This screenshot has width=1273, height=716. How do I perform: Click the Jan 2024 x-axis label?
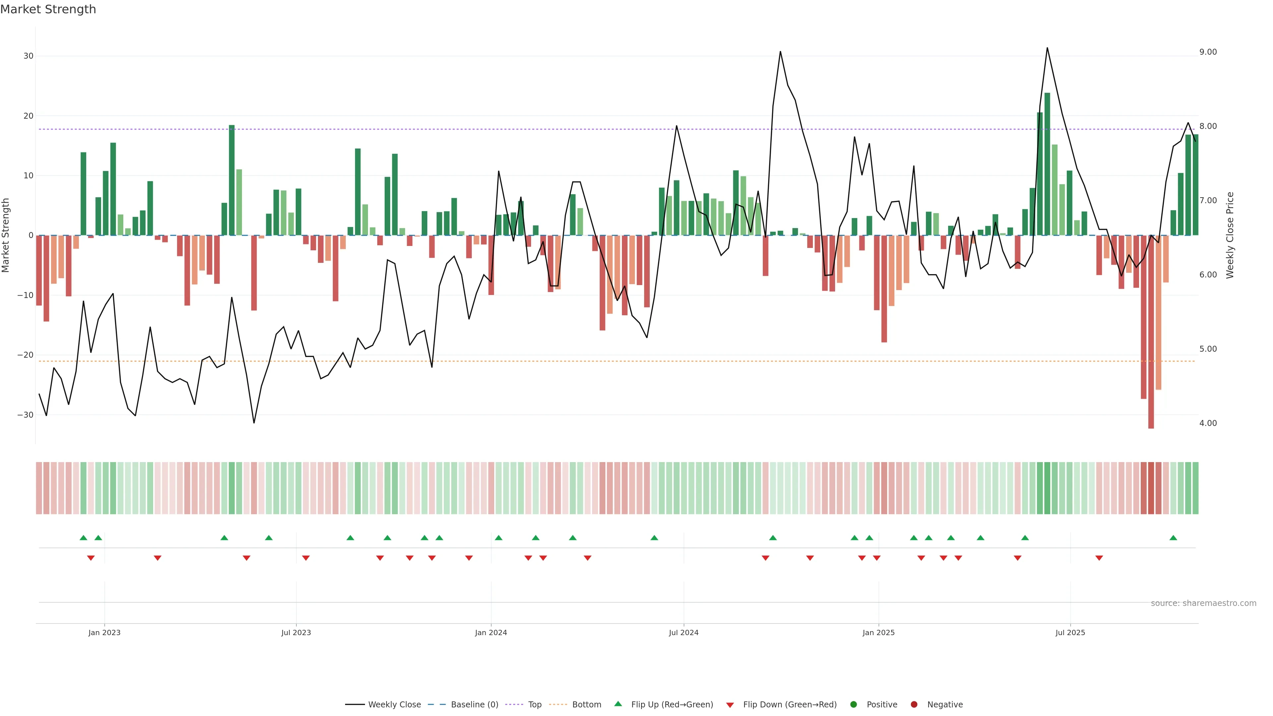[491, 632]
